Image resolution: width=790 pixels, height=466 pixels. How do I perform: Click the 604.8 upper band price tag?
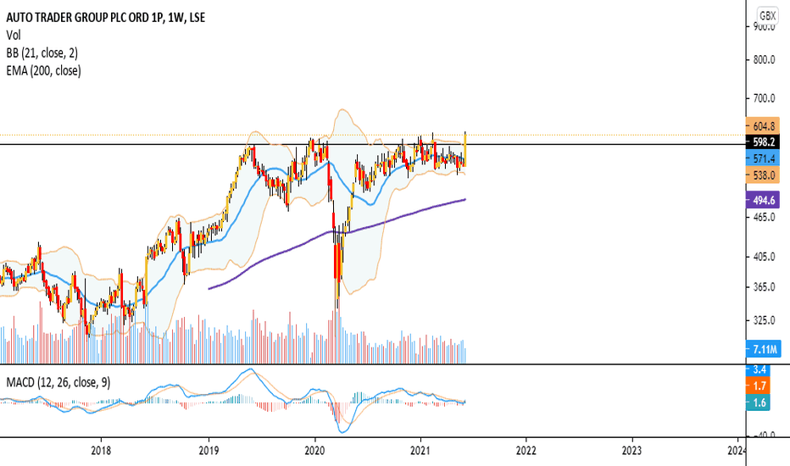(x=763, y=126)
